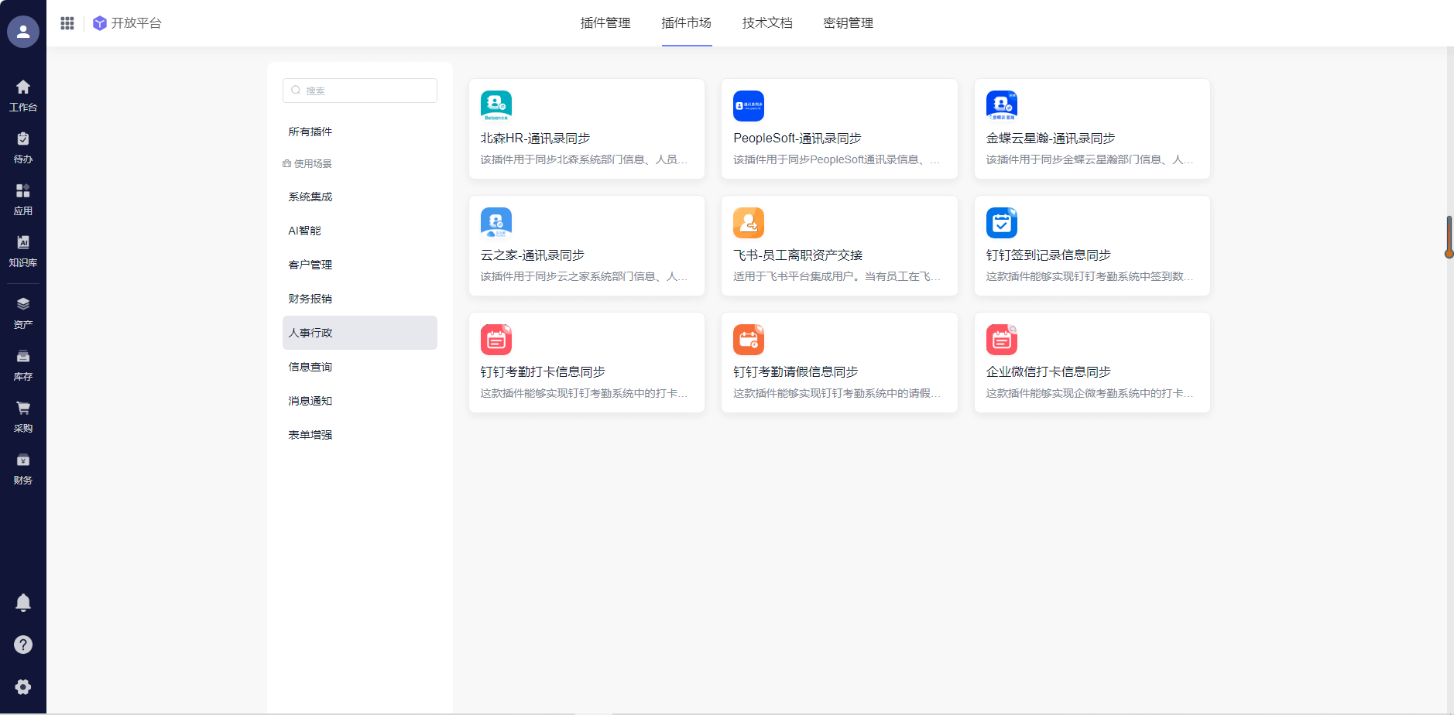This screenshot has width=1454, height=715.
Task: Open the app grid launcher icon
Action: pyautogui.click(x=67, y=23)
